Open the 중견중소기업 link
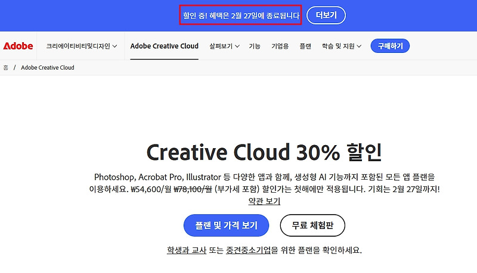This screenshot has width=477, height=273. click(x=248, y=250)
